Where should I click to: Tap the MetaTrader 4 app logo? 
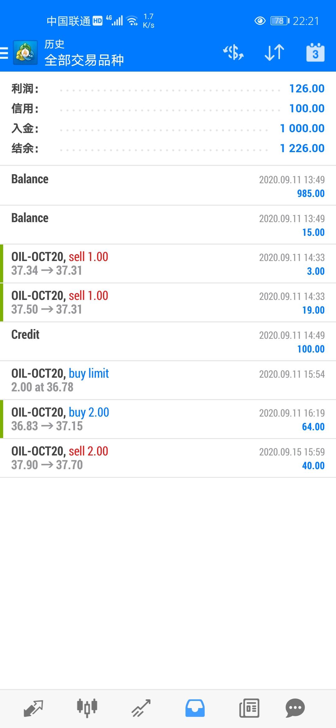(x=25, y=53)
